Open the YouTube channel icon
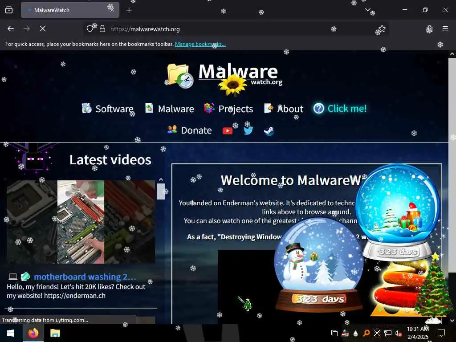 pyautogui.click(x=228, y=131)
